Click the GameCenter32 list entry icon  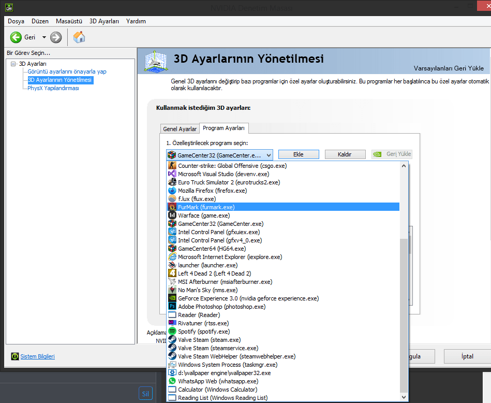pos(172,224)
